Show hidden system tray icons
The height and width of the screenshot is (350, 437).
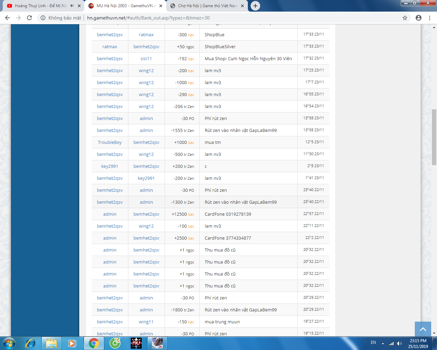pyautogui.click(x=383, y=344)
